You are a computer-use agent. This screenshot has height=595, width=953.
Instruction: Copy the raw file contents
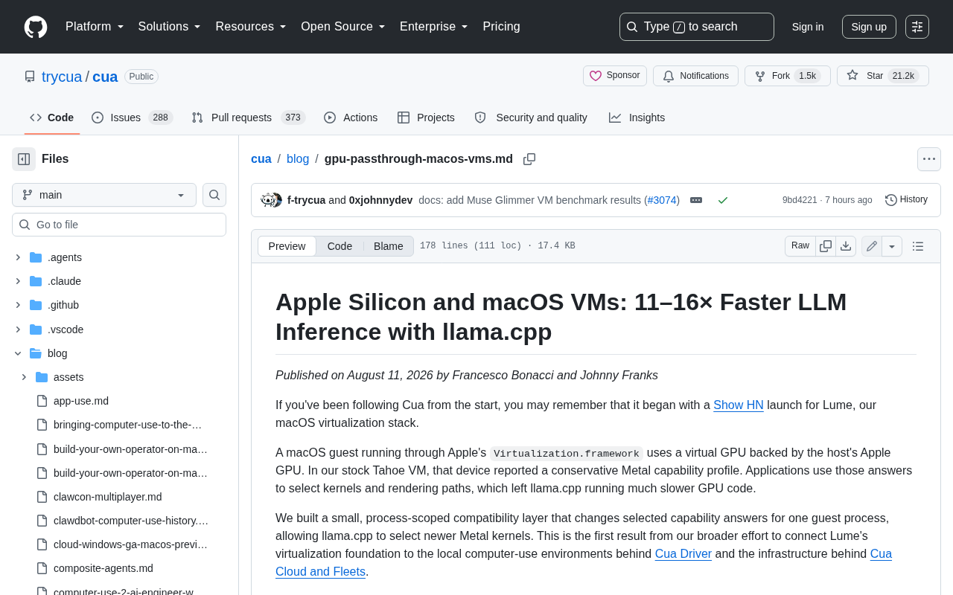click(x=826, y=246)
